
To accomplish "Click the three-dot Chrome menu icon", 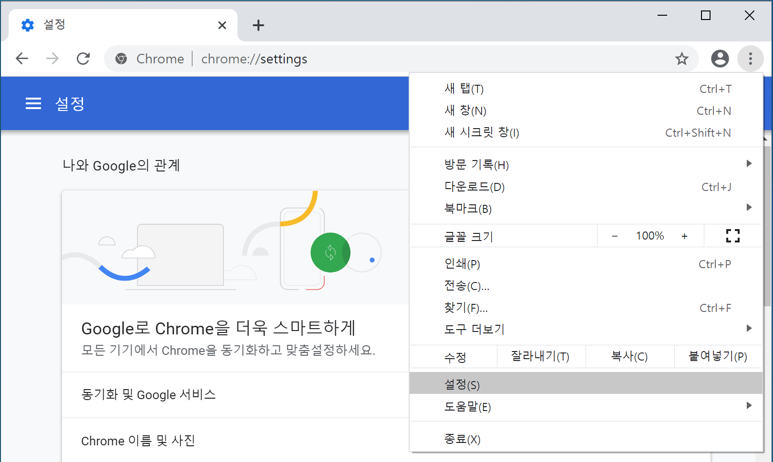I will click(x=750, y=59).
